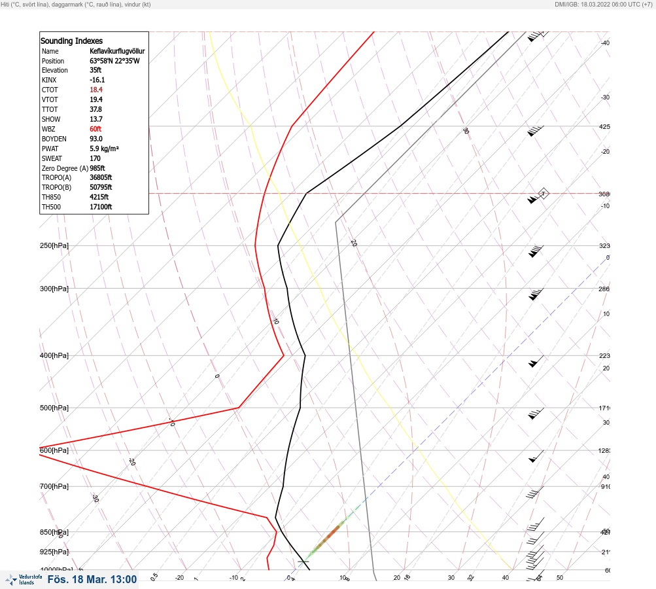
Task: Click the BOYDEN value 93.0
Action: pos(95,139)
